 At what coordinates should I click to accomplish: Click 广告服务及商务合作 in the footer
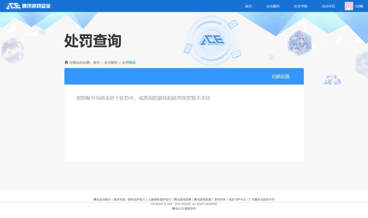[x=262, y=200]
